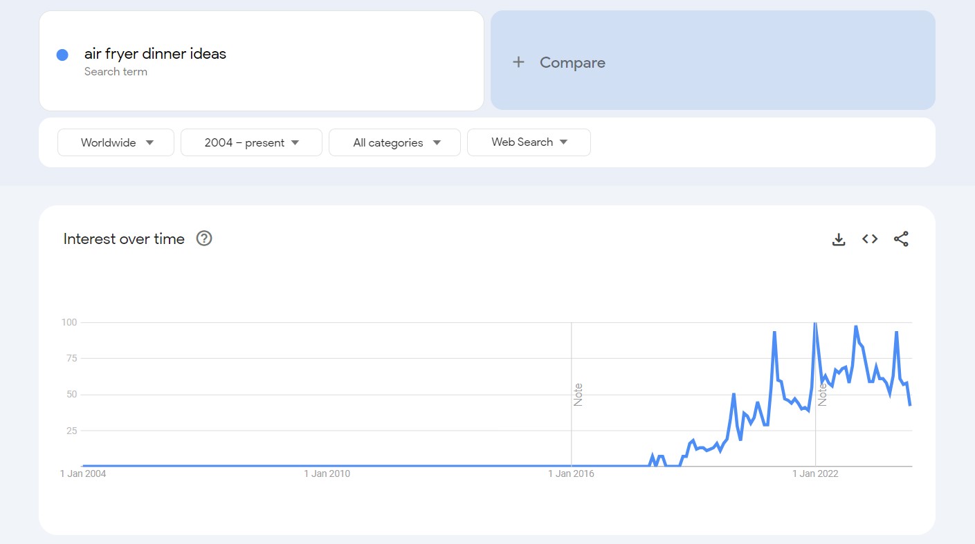This screenshot has height=544, width=975.
Task: Click the chart's 100 peak at 2022
Action: pyautogui.click(x=815, y=323)
